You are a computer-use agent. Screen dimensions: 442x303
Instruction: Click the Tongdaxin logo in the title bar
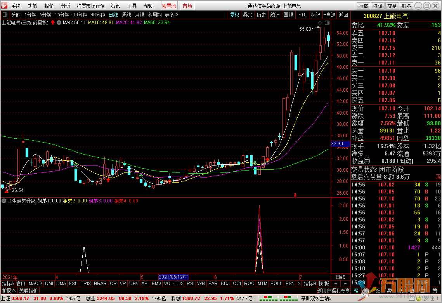pos(4,6)
